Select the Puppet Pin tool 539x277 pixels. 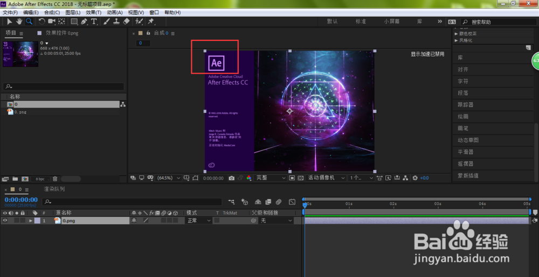150,22
